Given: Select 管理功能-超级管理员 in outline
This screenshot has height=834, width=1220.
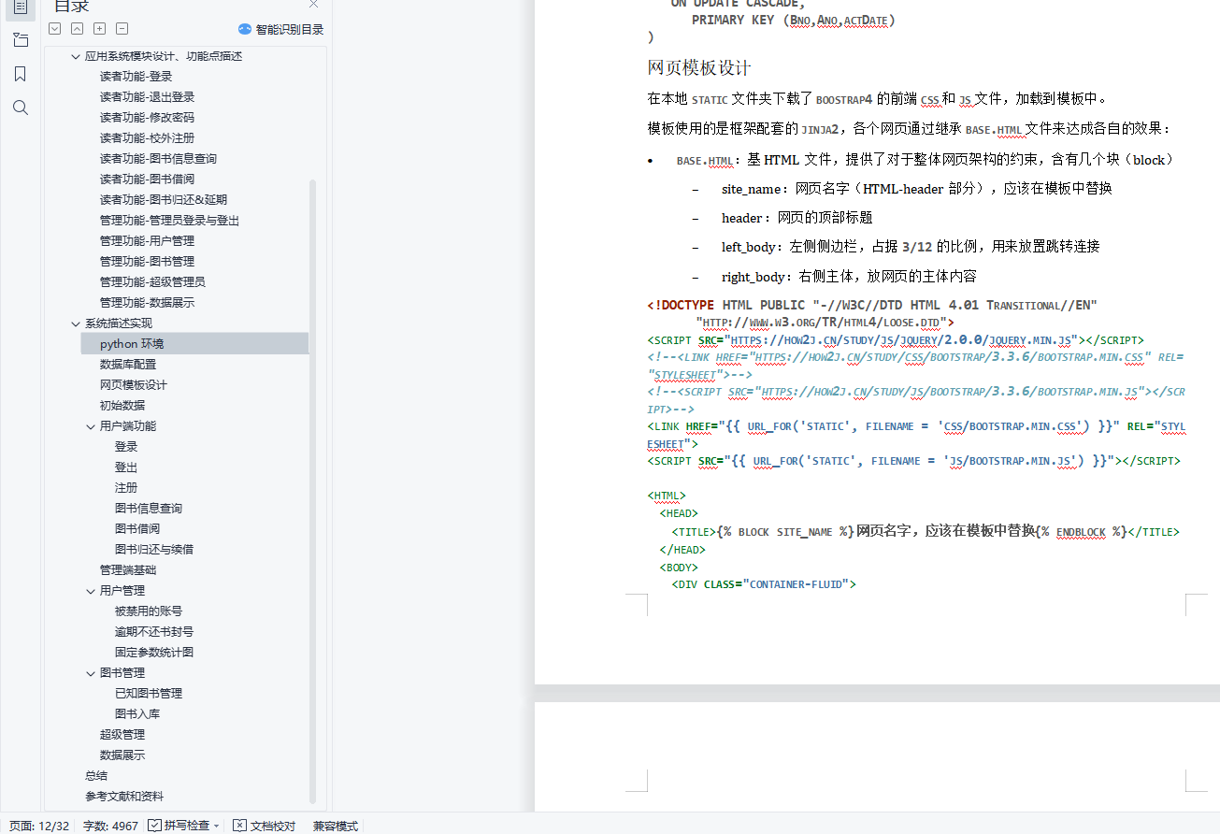Looking at the screenshot, I should tap(152, 282).
